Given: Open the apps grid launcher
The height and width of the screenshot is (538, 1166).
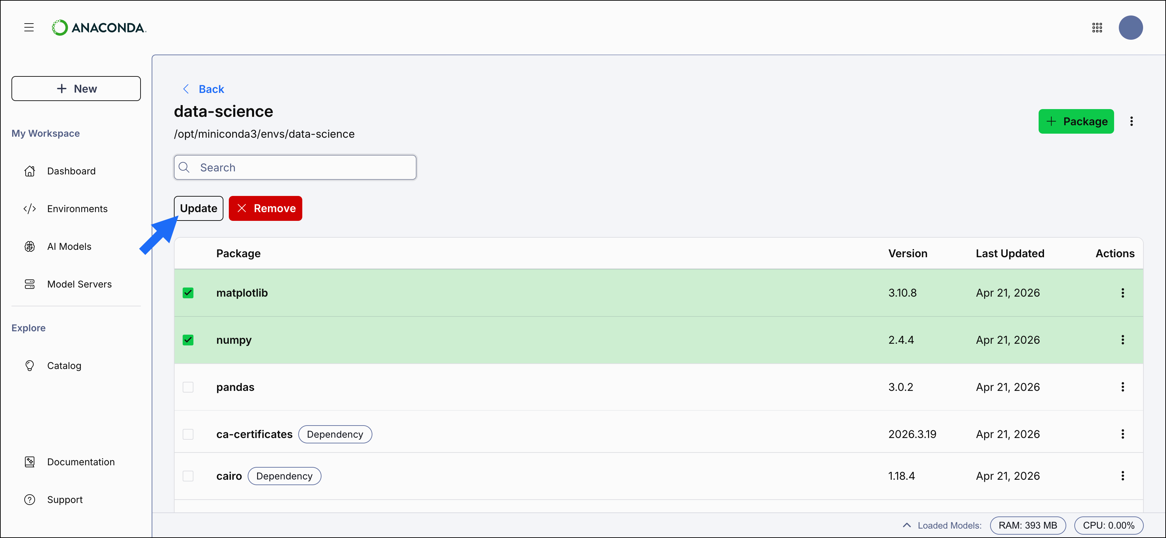Looking at the screenshot, I should coord(1097,28).
